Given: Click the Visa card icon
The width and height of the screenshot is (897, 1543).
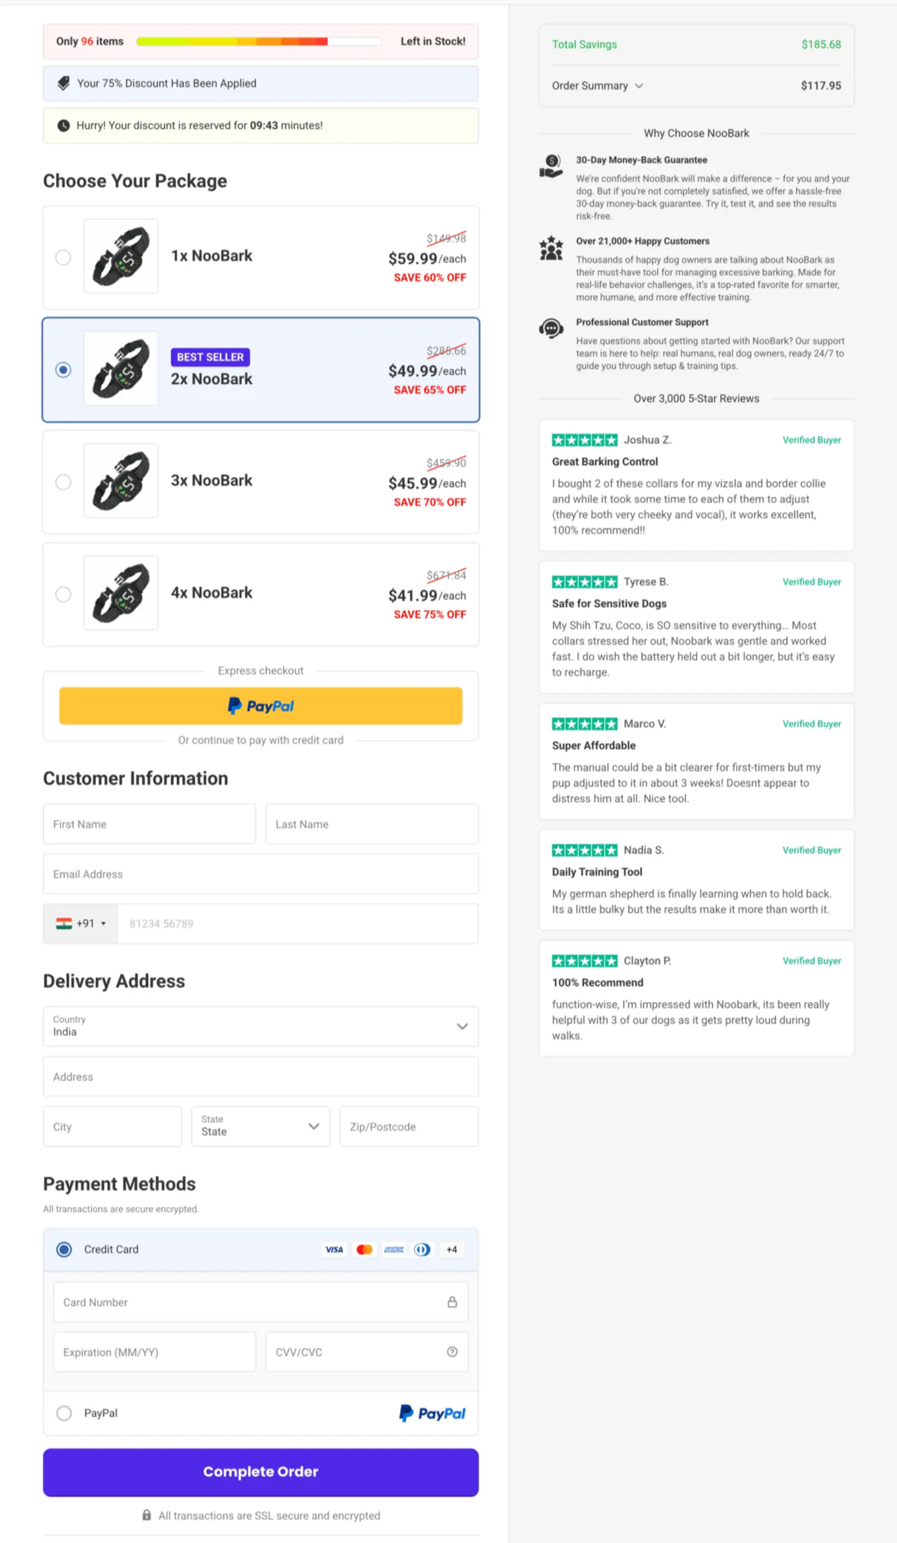Looking at the screenshot, I should point(334,1249).
